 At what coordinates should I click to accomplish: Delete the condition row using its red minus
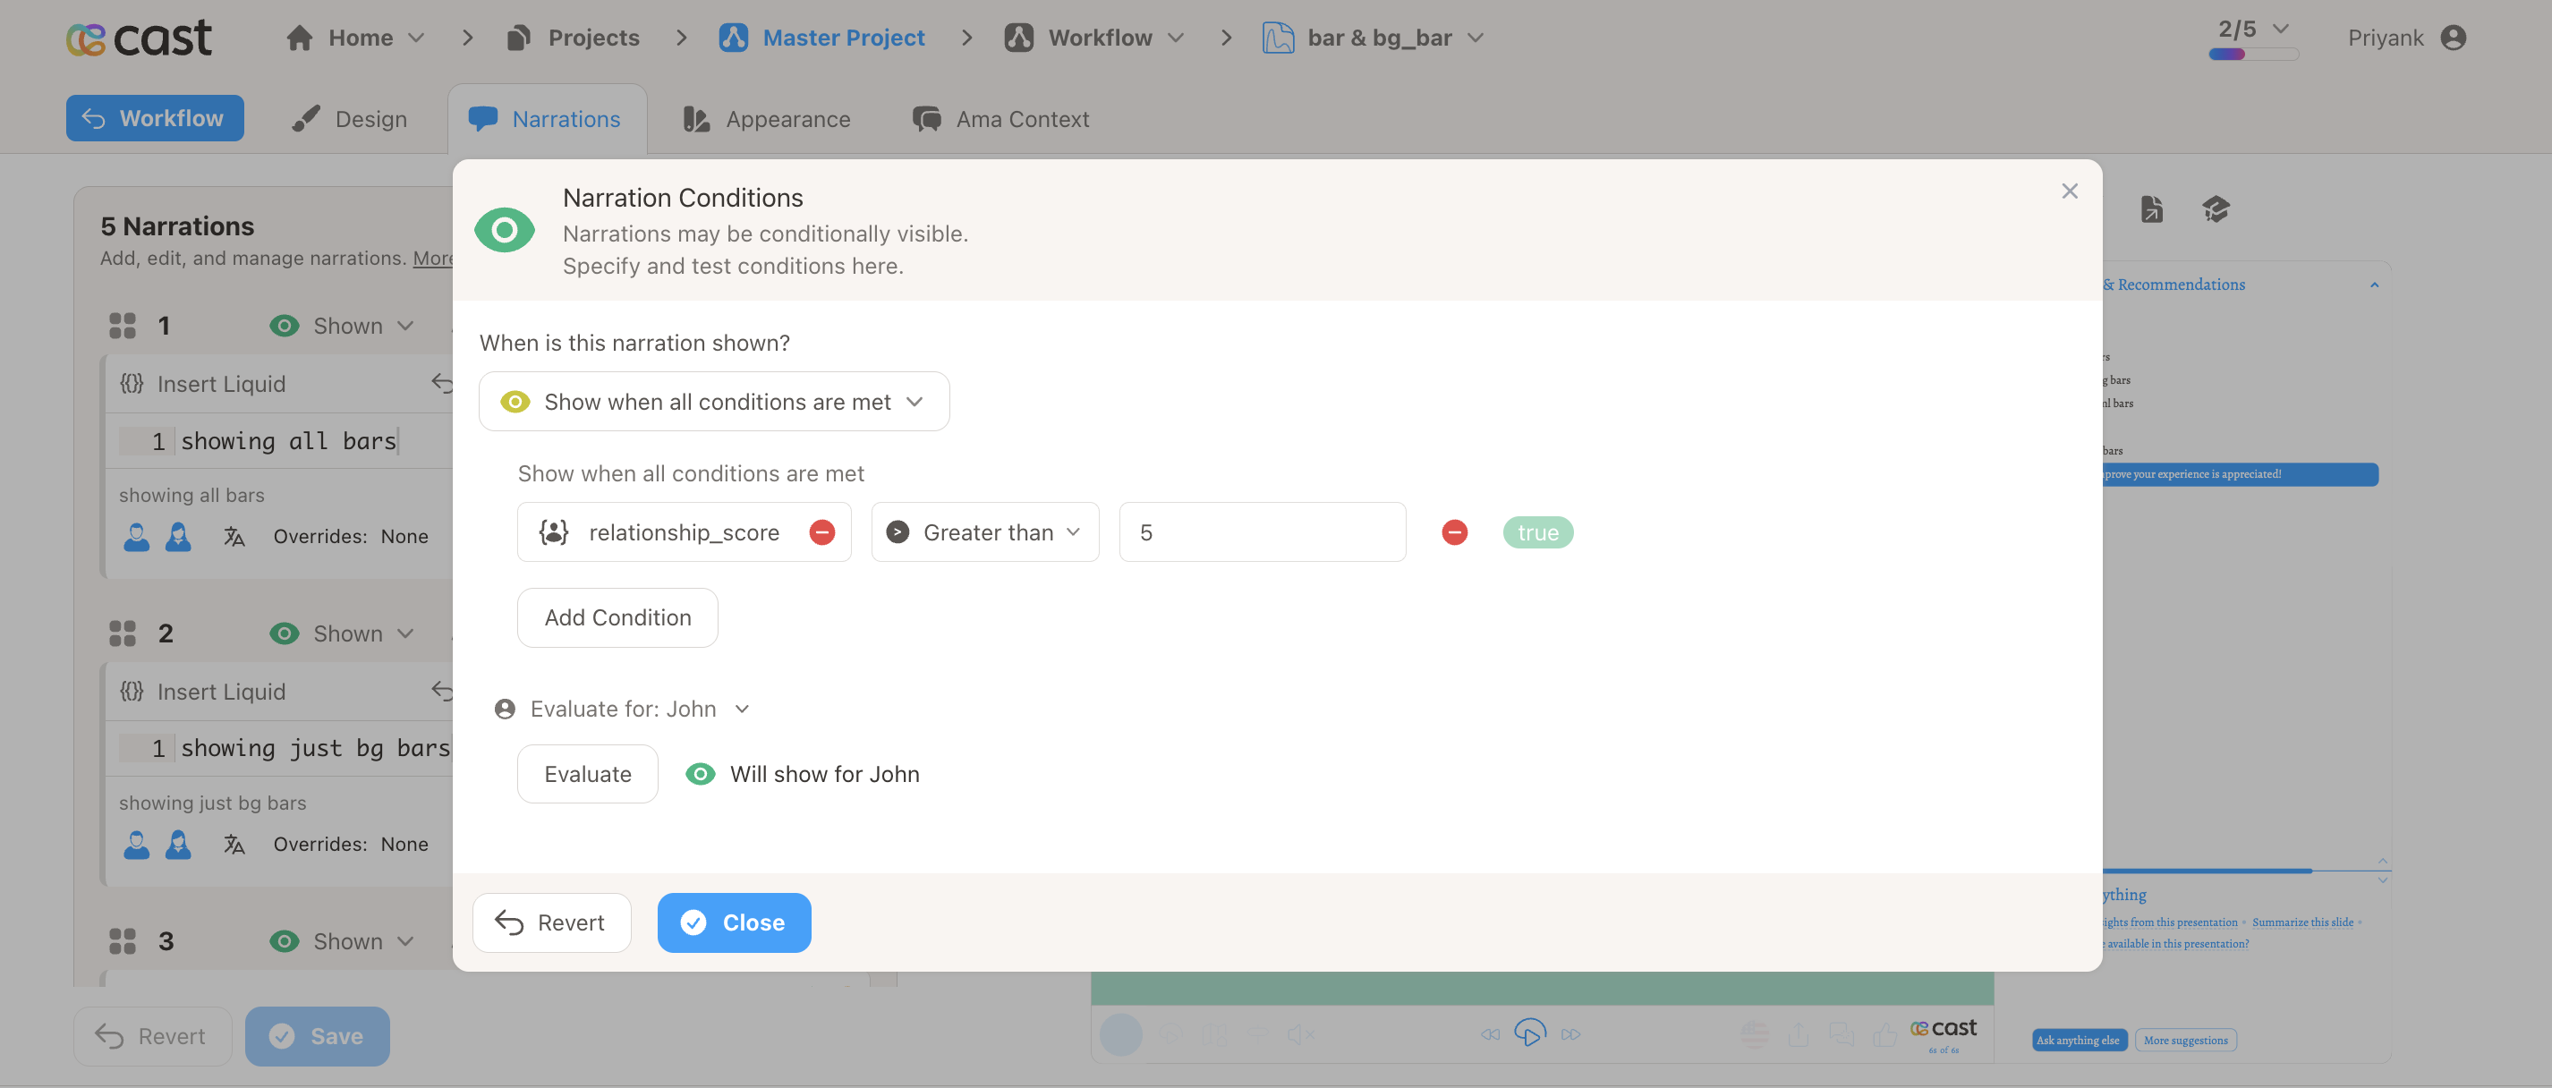click(x=1453, y=532)
